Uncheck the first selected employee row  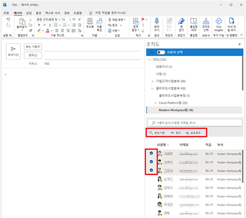coord(151,153)
